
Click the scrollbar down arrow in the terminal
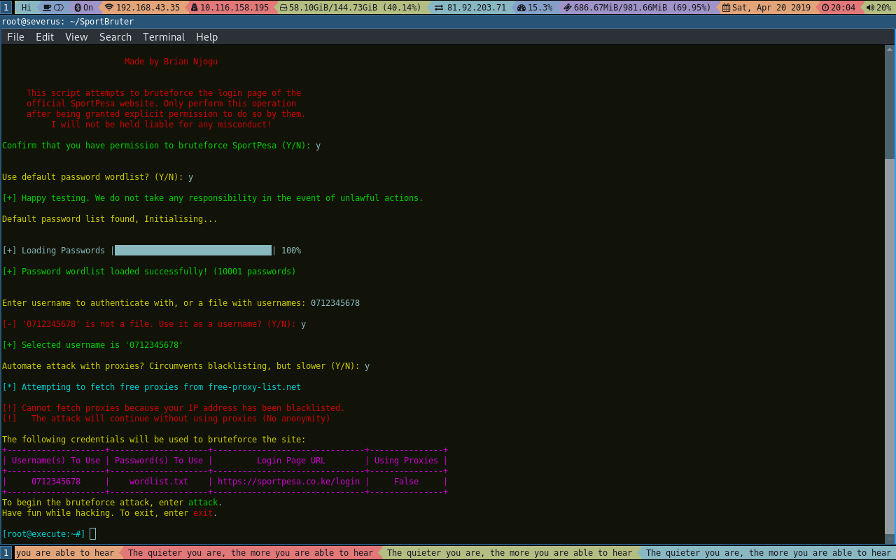[890, 540]
